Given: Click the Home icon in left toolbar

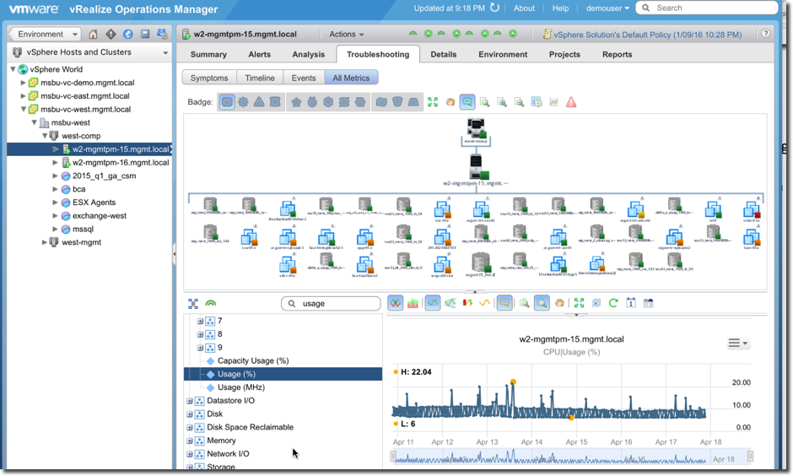Looking at the screenshot, I should pyautogui.click(x=93, y=35).
